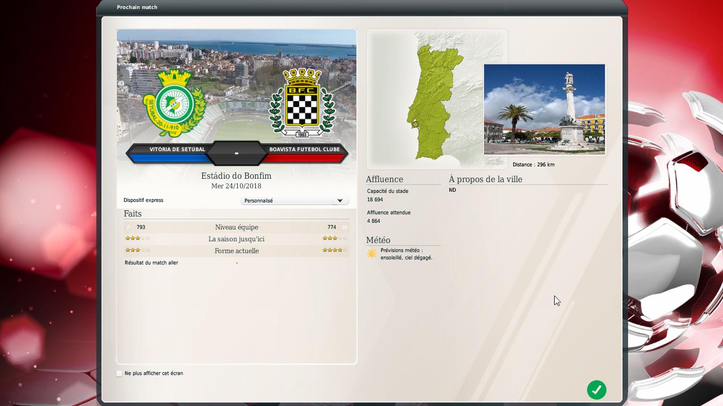Click stadium capacity value 18 694
The image size is (723, 406).
pyautogui.click(x=375, y=200)
